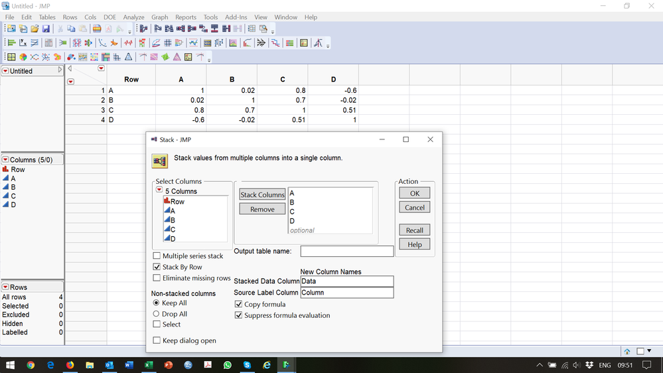Image resolution: width=663 pixels, height=373 pixels.
Task: Select Keep All radio button
Action: pos(156,303)
